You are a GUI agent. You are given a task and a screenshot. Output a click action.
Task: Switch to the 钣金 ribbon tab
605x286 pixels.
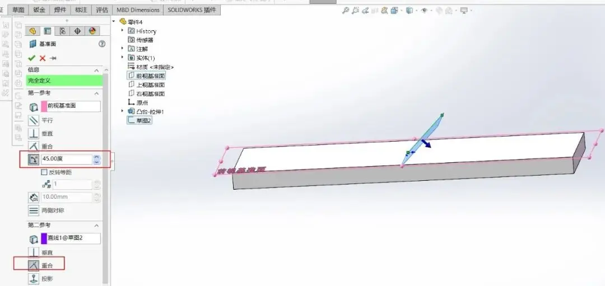(x=39, y=10)
